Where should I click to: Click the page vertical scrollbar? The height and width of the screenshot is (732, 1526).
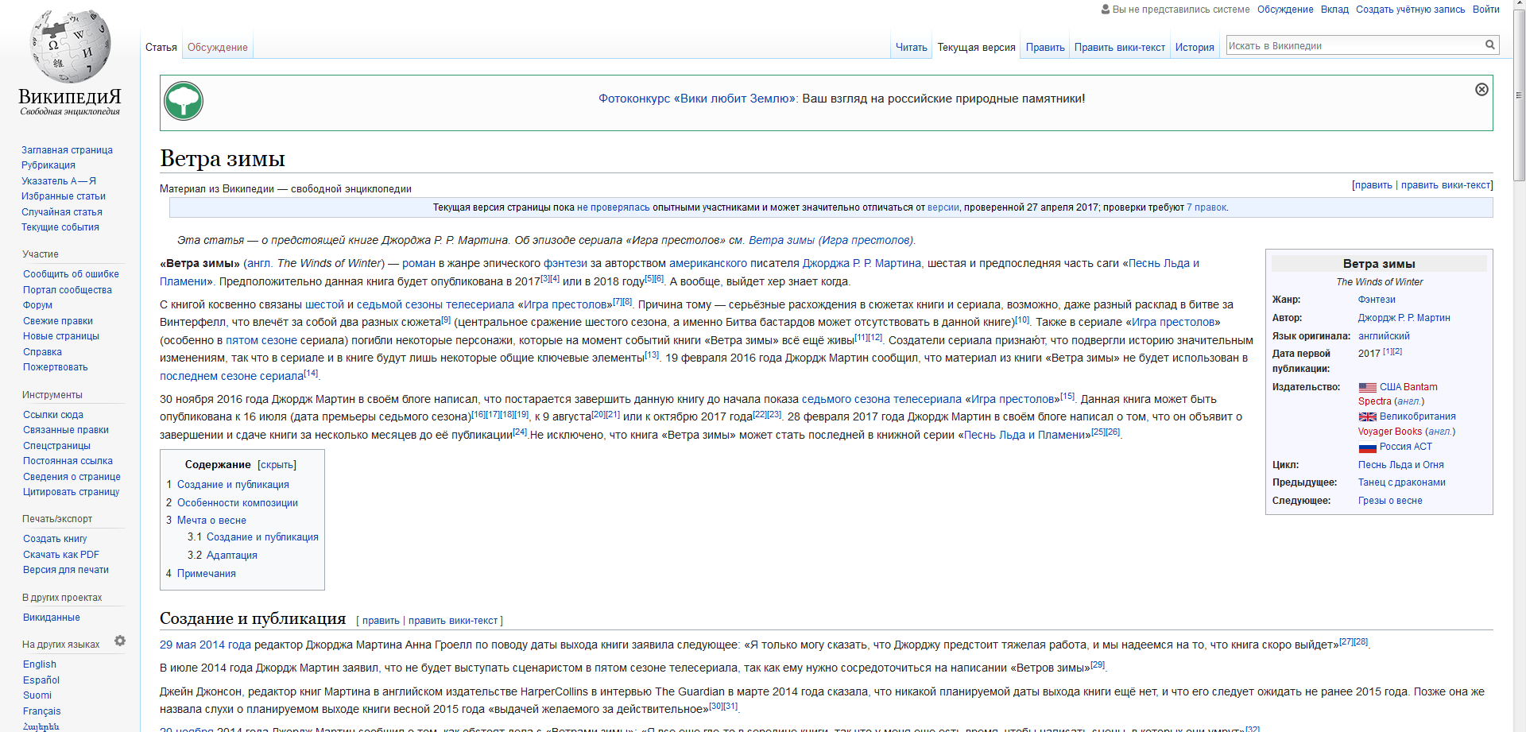1519,95
